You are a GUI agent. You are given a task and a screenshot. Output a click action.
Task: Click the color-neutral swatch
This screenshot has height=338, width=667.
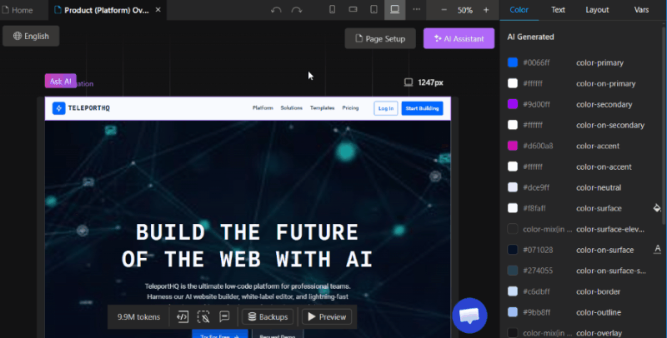(513, 187)
